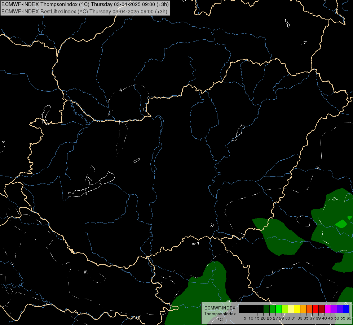Click the bright green diamond patch on map

pyautogui.click(x=341, y=224)
